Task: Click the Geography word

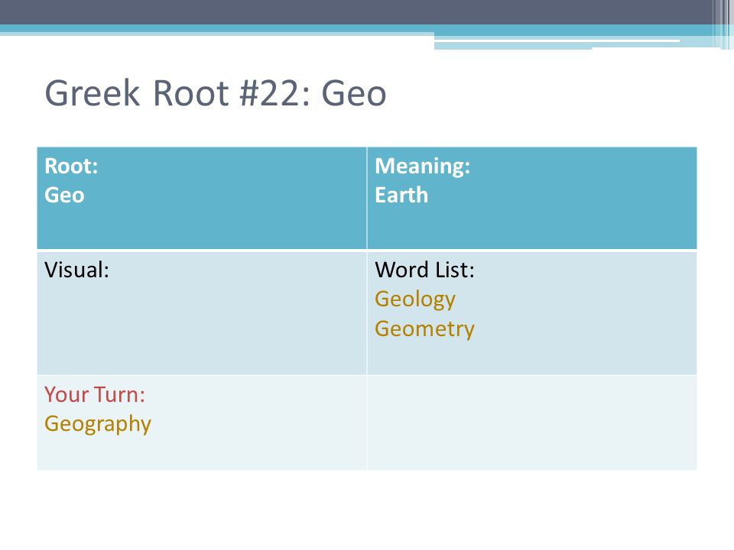Action: coord(98,425)
